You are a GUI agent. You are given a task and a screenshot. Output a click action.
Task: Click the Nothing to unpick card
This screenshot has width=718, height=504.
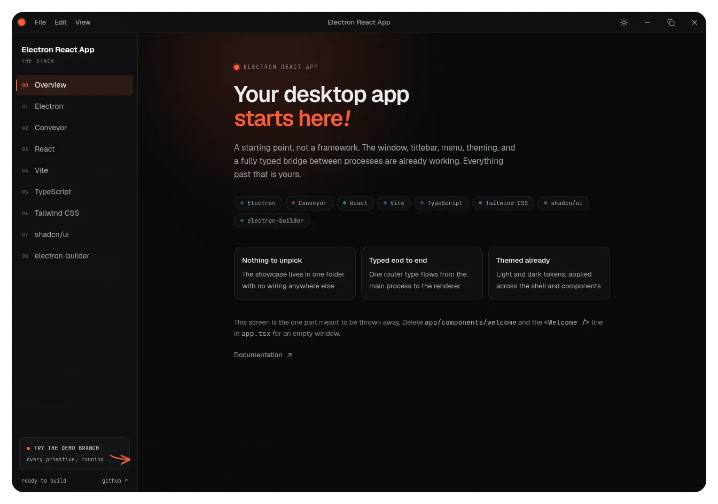point(295,273)
